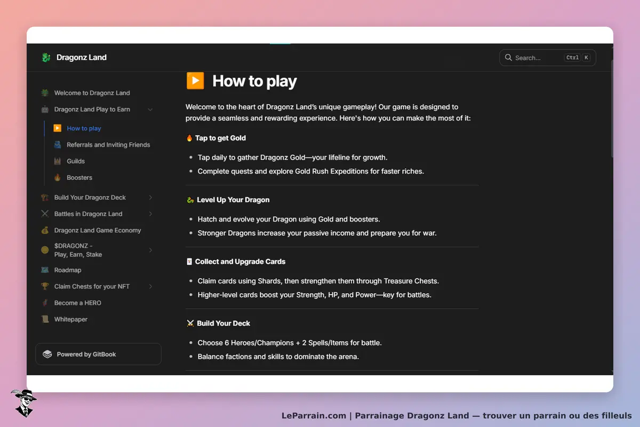This screenshot has height=427, width=640.
Task: Click the Dragonz Land dragon logo icon
Action: (46, 58)
